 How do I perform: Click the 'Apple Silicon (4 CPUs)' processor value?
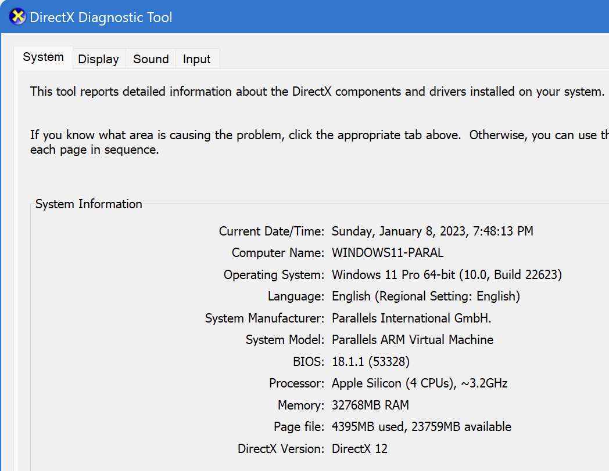coord(420,383)
